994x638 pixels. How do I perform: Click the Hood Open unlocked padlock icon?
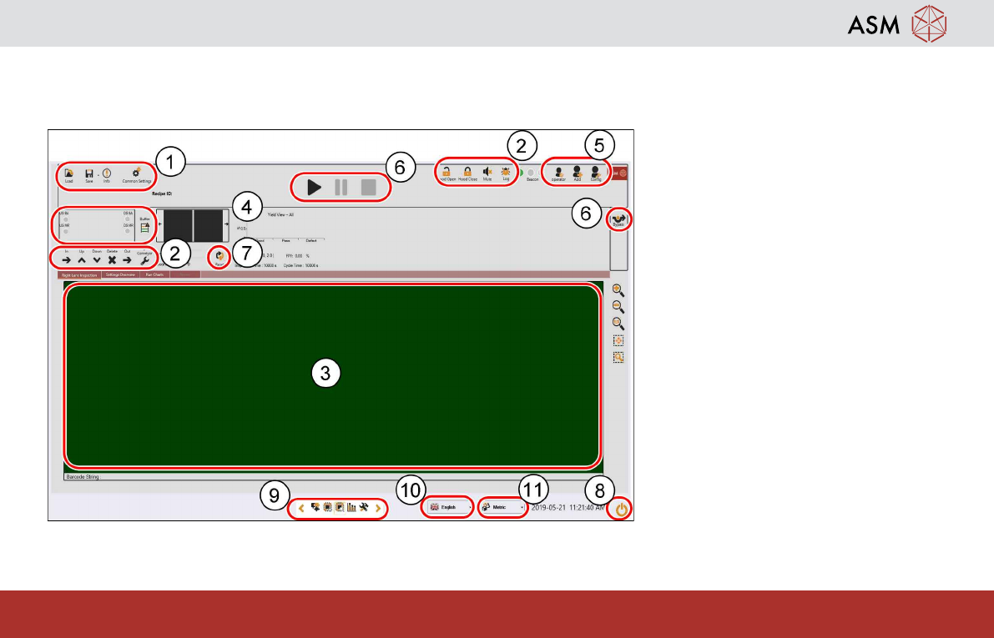[447, 172]
